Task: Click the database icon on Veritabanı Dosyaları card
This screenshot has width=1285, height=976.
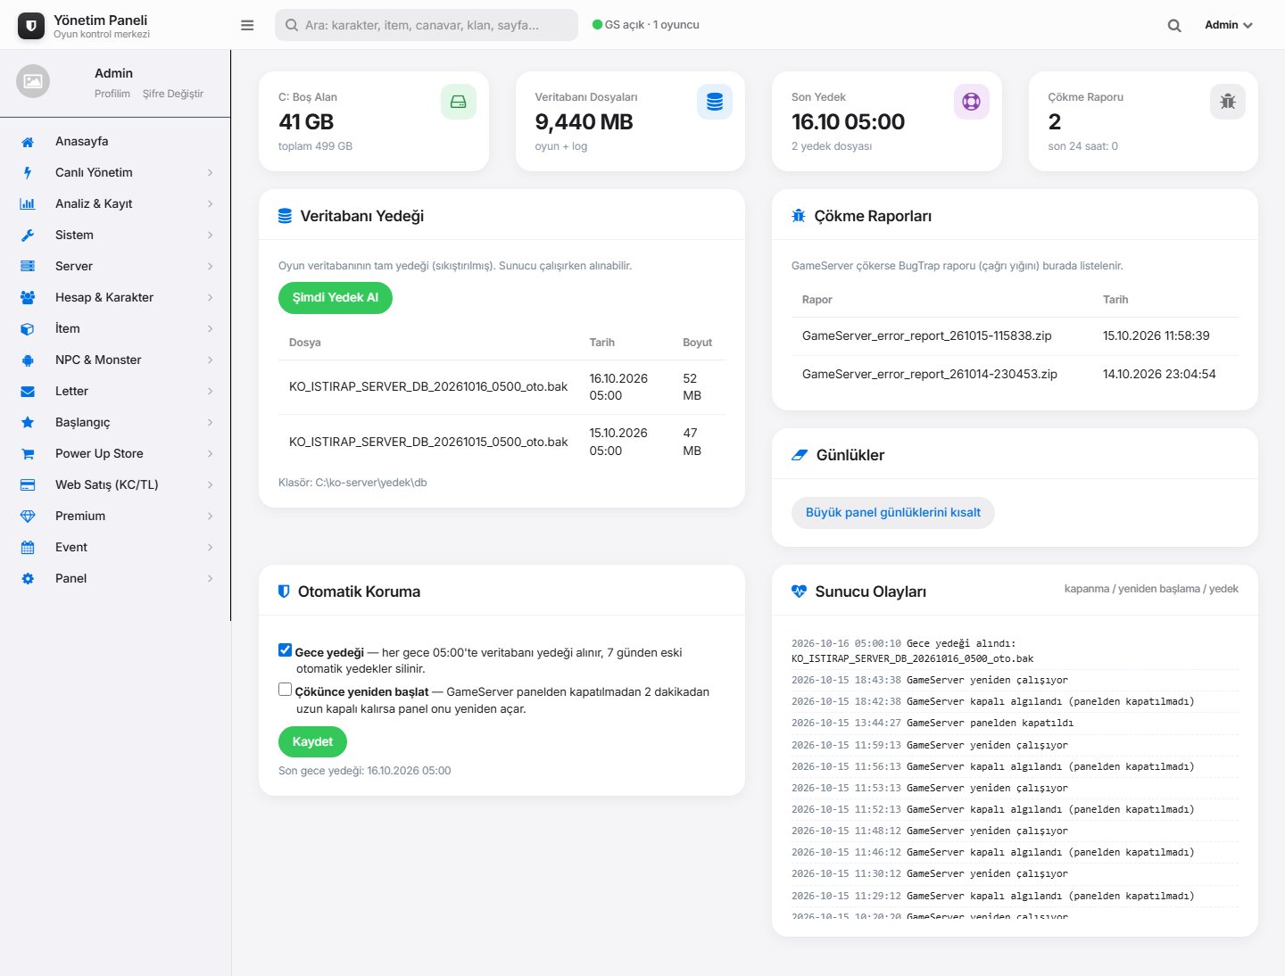Action: click(715, 102)
